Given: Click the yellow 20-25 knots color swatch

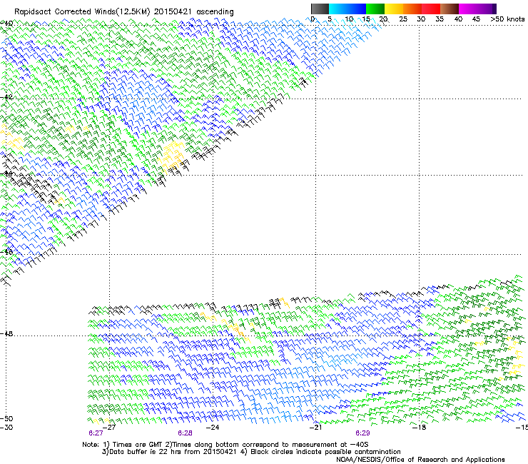Looking at the screenshot, I should [x=394, y=9].
